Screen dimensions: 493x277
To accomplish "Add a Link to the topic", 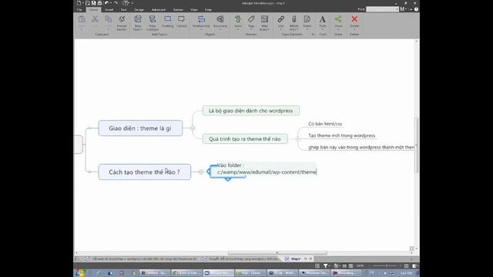I will (280, 22).
